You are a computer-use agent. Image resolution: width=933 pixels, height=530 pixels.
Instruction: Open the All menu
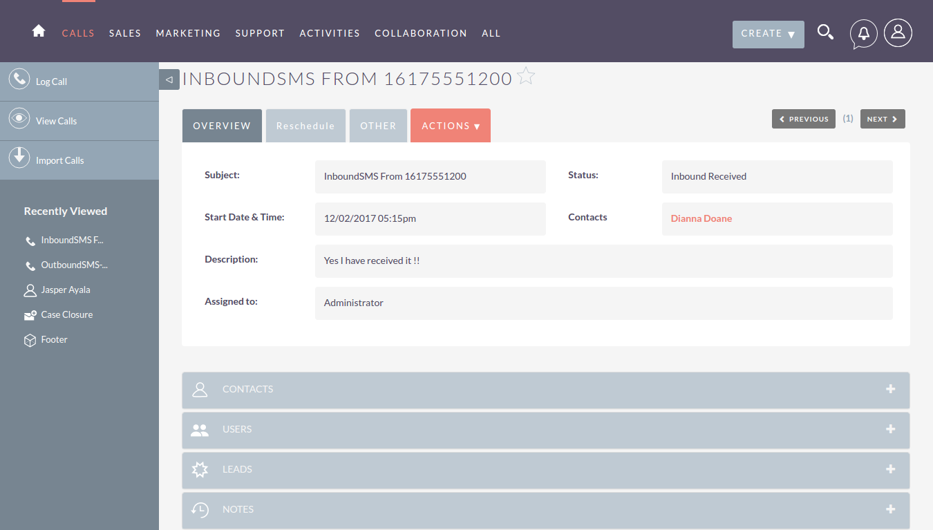click(x=491, y=33)
